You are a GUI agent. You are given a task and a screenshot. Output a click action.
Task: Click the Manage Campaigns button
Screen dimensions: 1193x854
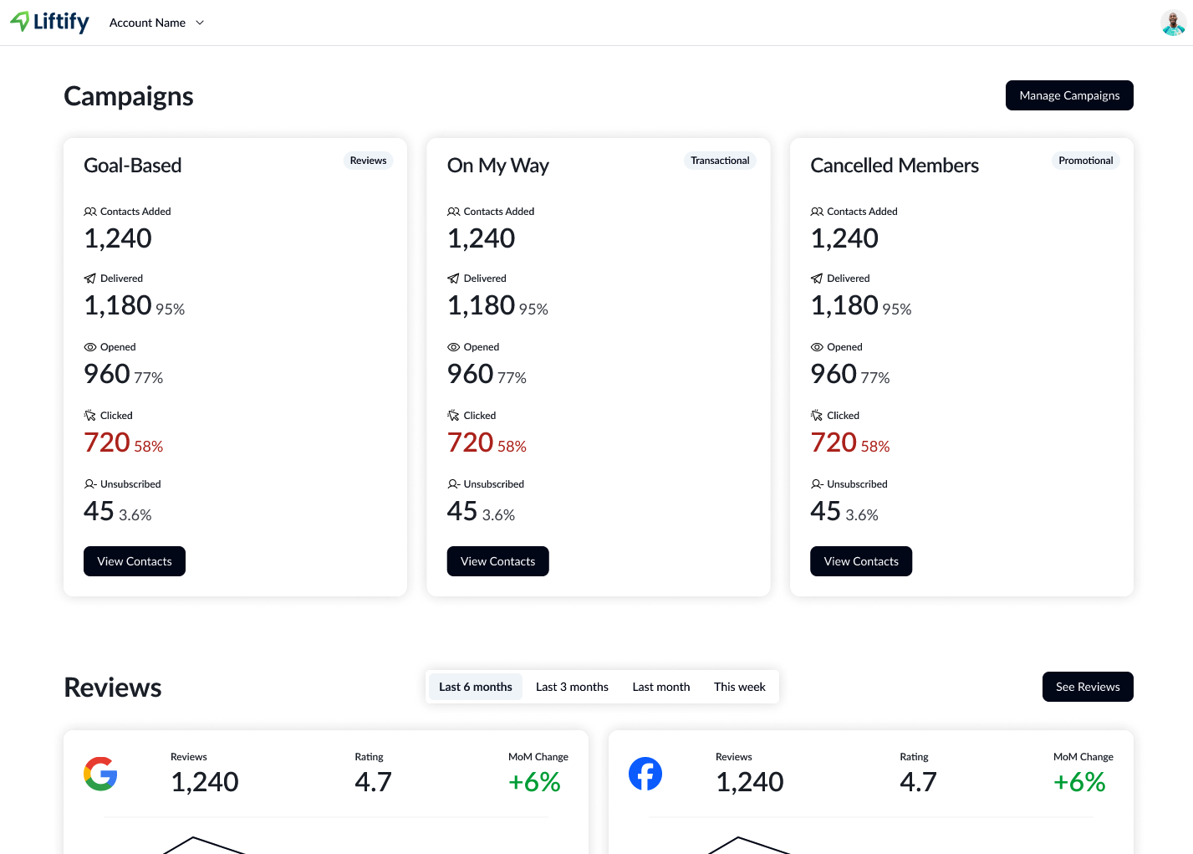click(1069, 95)
